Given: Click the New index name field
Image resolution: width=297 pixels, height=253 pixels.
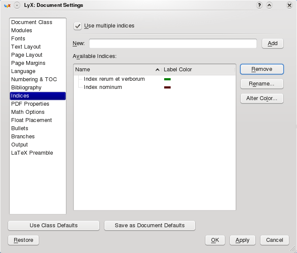Looking at the screenshot, I should [x=173, y=43].
